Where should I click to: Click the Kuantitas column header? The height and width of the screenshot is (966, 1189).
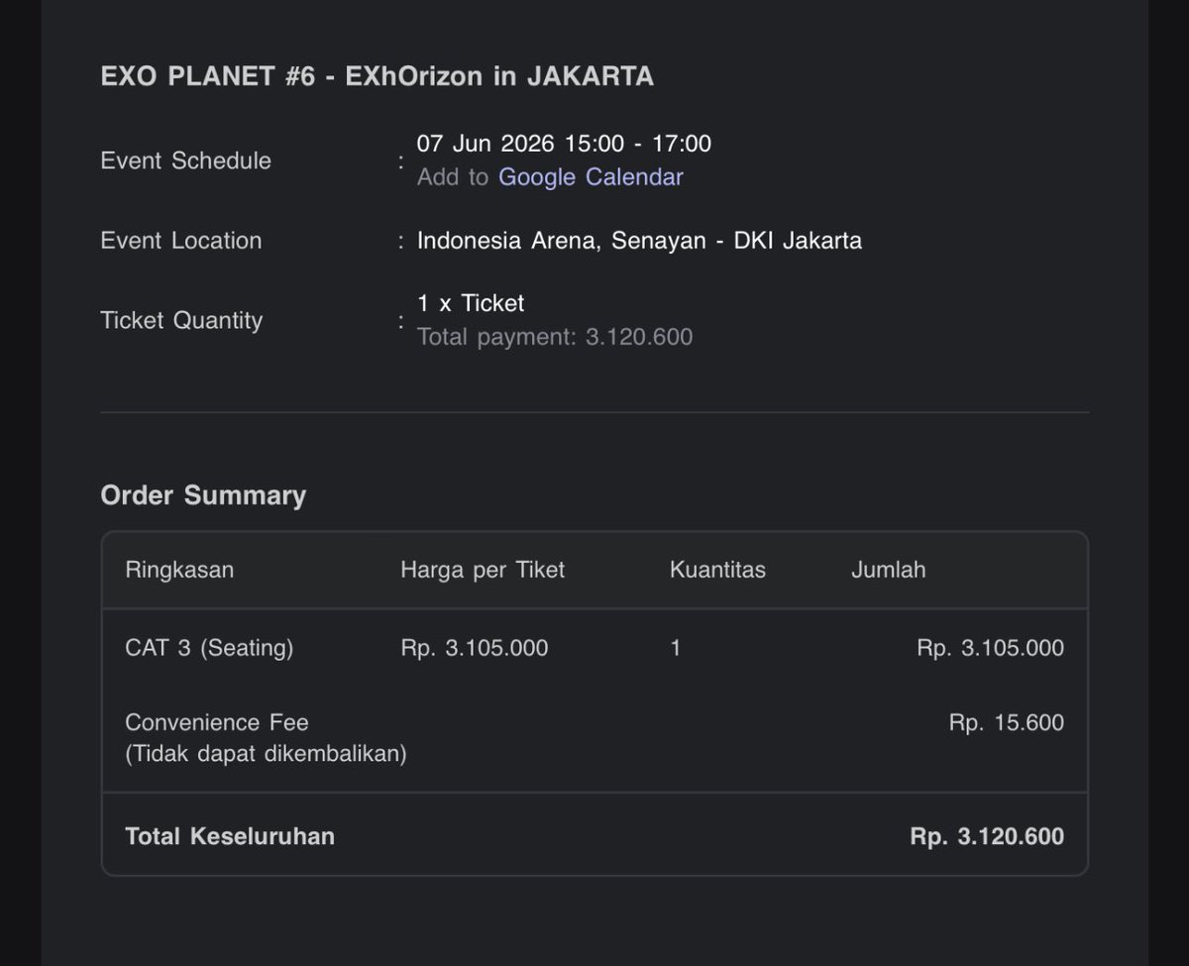pos(717,570)
